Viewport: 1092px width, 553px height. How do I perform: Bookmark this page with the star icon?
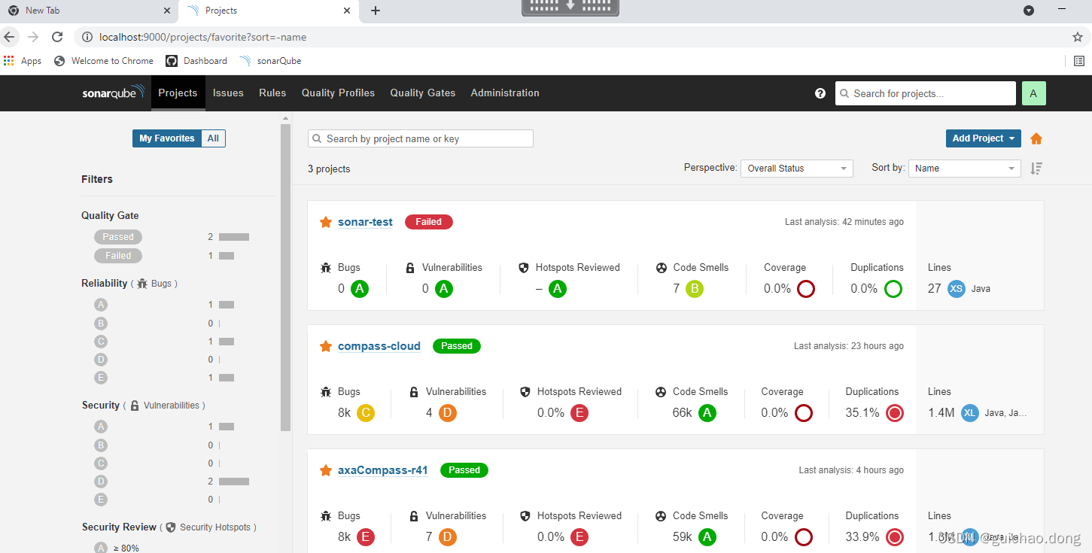pos(1078,36)
